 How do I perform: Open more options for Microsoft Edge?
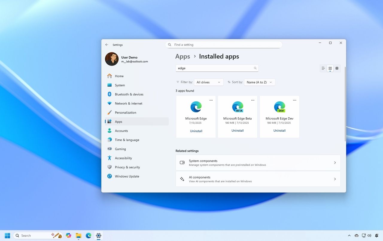pos(211,100)
